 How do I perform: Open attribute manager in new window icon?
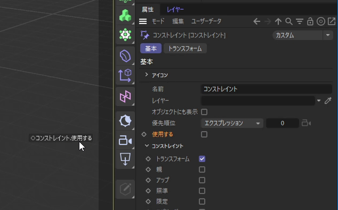tap(332, 21)
